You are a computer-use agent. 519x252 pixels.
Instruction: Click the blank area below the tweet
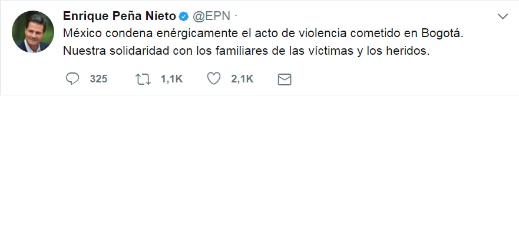[x=259, y=174]
